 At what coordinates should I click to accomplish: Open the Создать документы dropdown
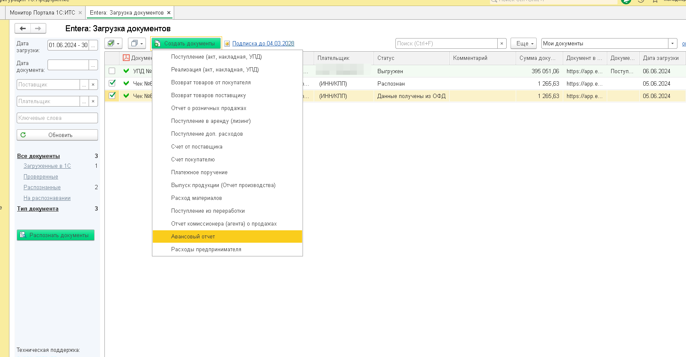[186, 44]
